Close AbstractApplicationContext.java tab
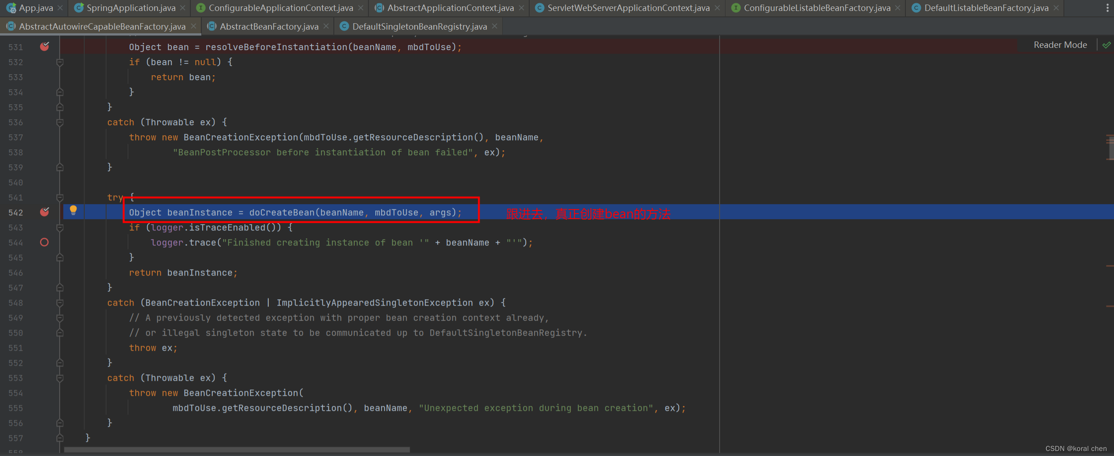This screenshot has width=1114, height=456. point(521,8)
